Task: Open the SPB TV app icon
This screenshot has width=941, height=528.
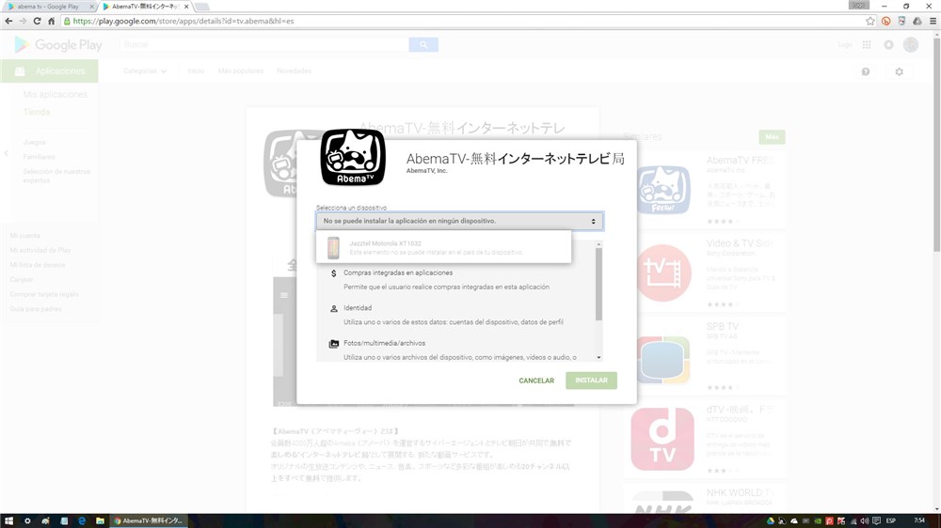Action: [x=662, y=359]
